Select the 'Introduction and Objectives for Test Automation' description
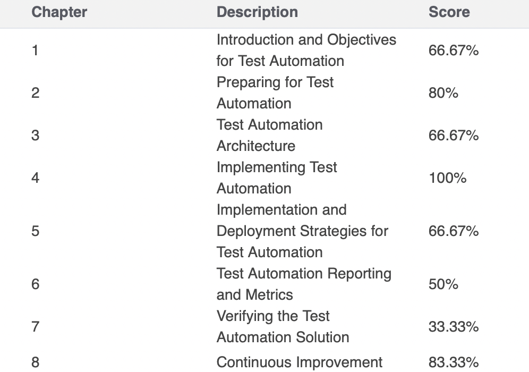Image resolution: width=529 pixels, height=372 pixels. tap(306, 50)
